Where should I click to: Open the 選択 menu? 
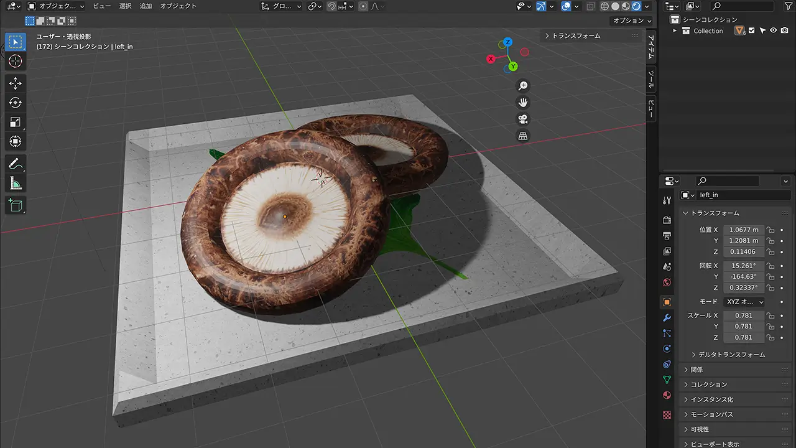point(126,6)
